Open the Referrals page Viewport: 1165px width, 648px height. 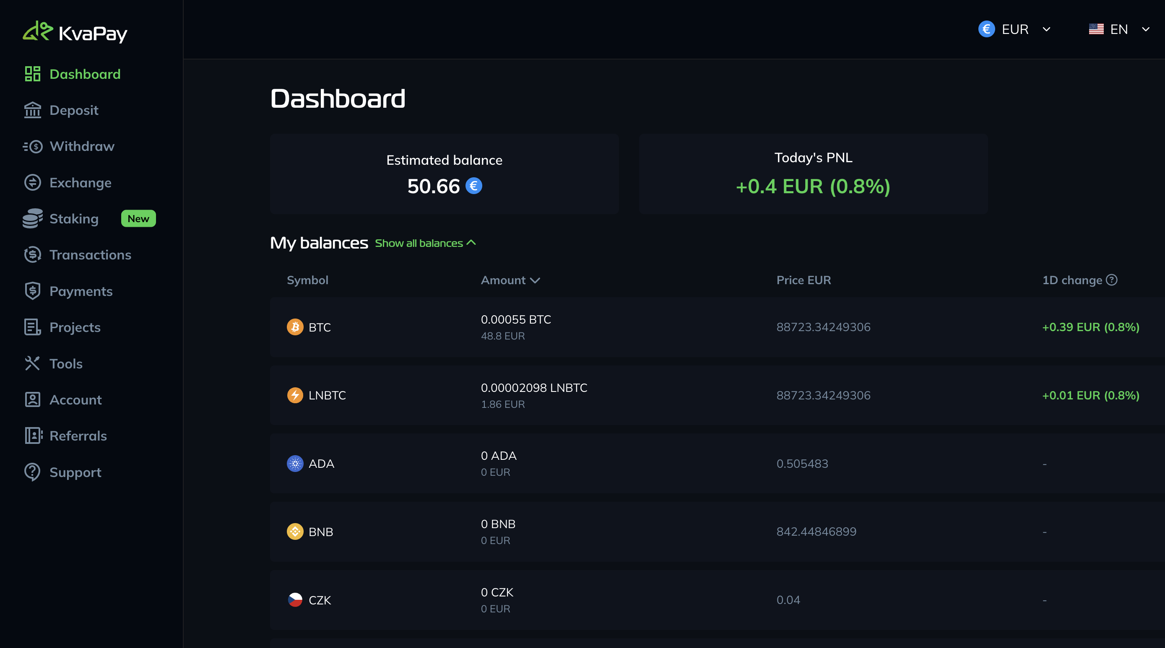click(x=78, y=435)
